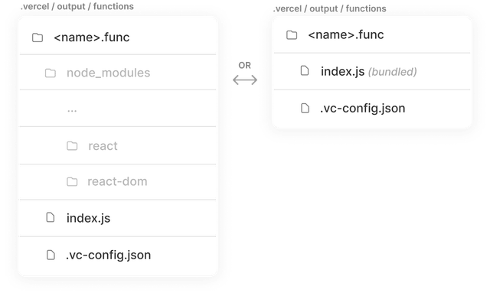Screen dimensions: 490x296
Task: Click file icon beside left .vc-config.json
Action: 51,255
